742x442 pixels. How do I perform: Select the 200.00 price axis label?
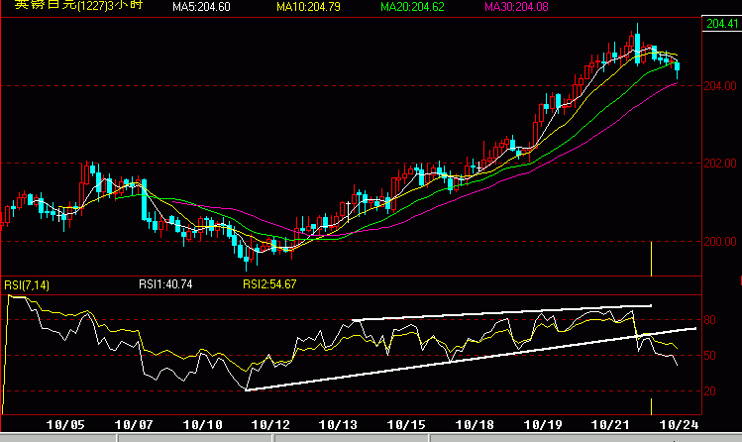click(x=720, y=242)
